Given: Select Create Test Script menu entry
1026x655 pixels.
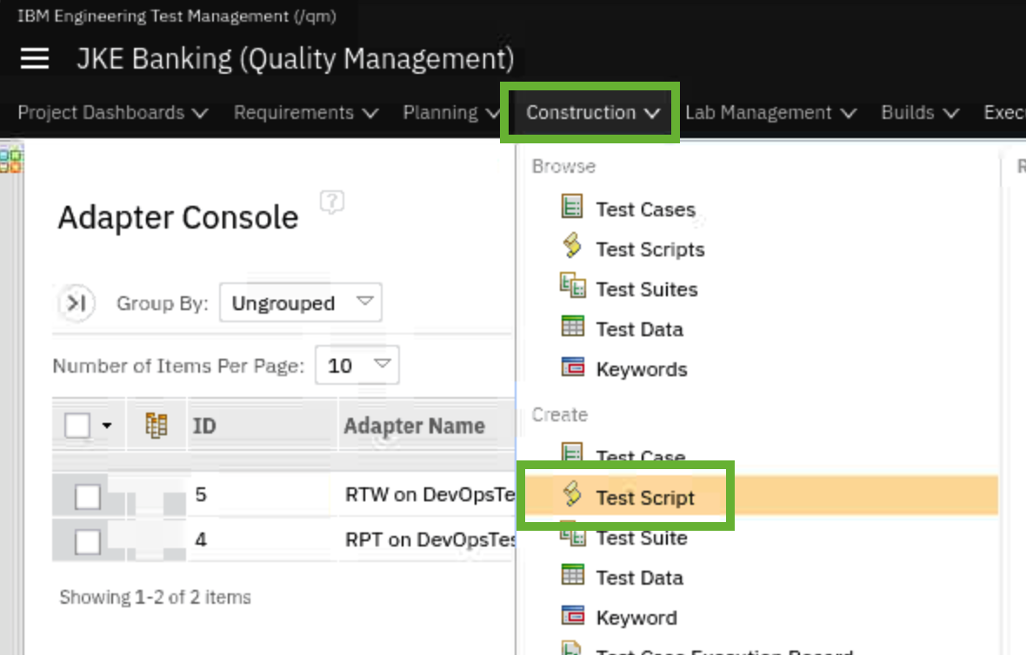Looking at the screenshot, I should (x=644, y=498).
